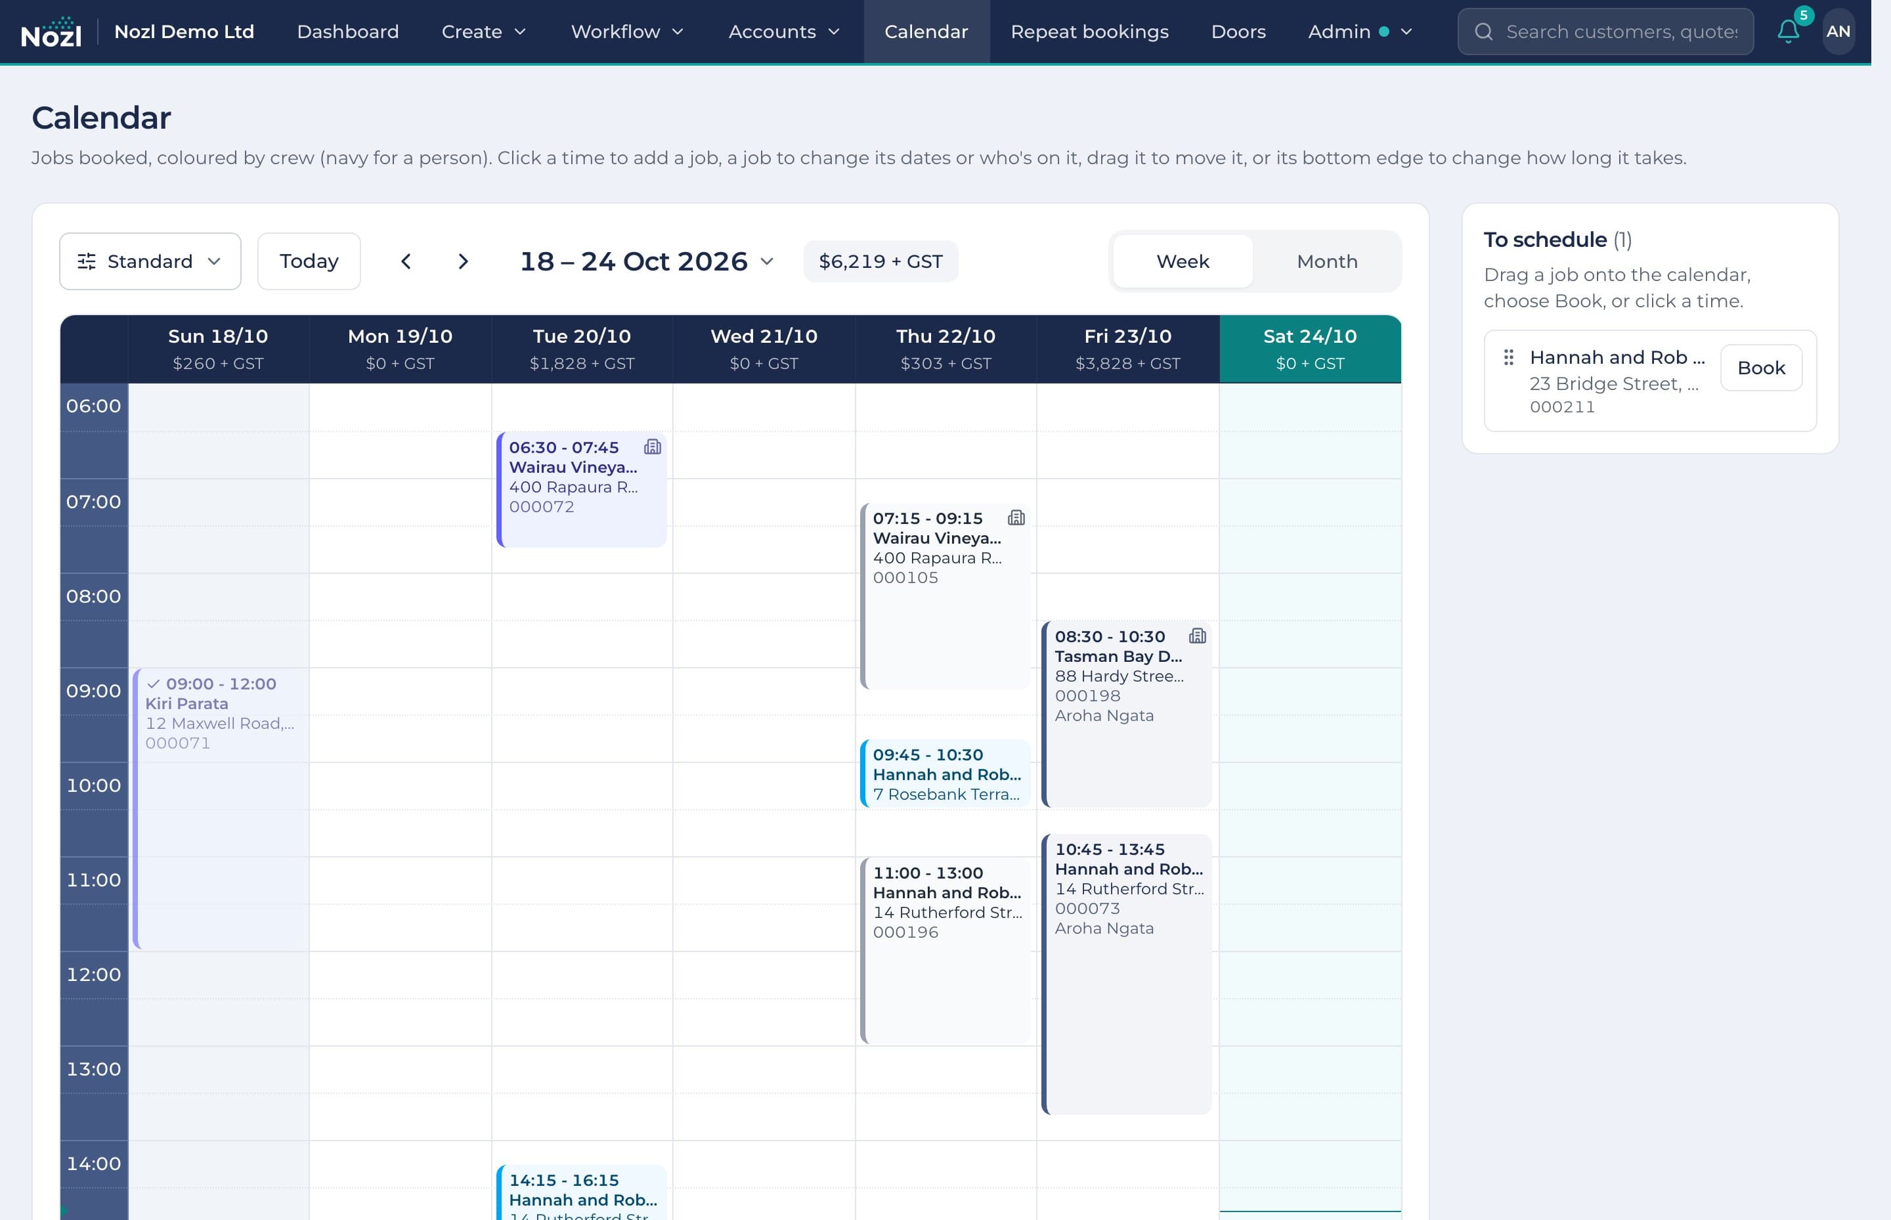Expand the Workflow menu
The height and width of the screenshot is (1220, 1891).
point(626,32)
